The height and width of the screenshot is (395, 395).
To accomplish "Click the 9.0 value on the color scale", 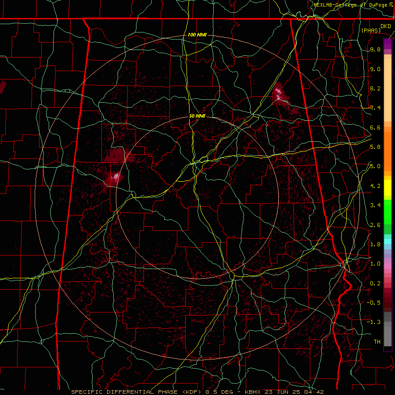I will point(375,69).
